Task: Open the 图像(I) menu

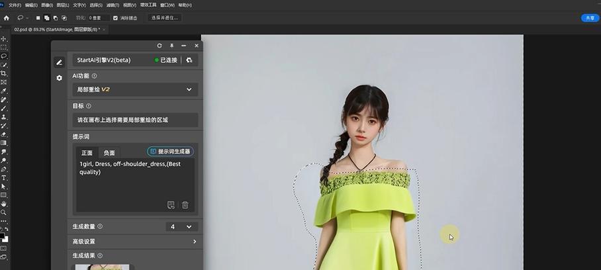Action: coord(47,5)
